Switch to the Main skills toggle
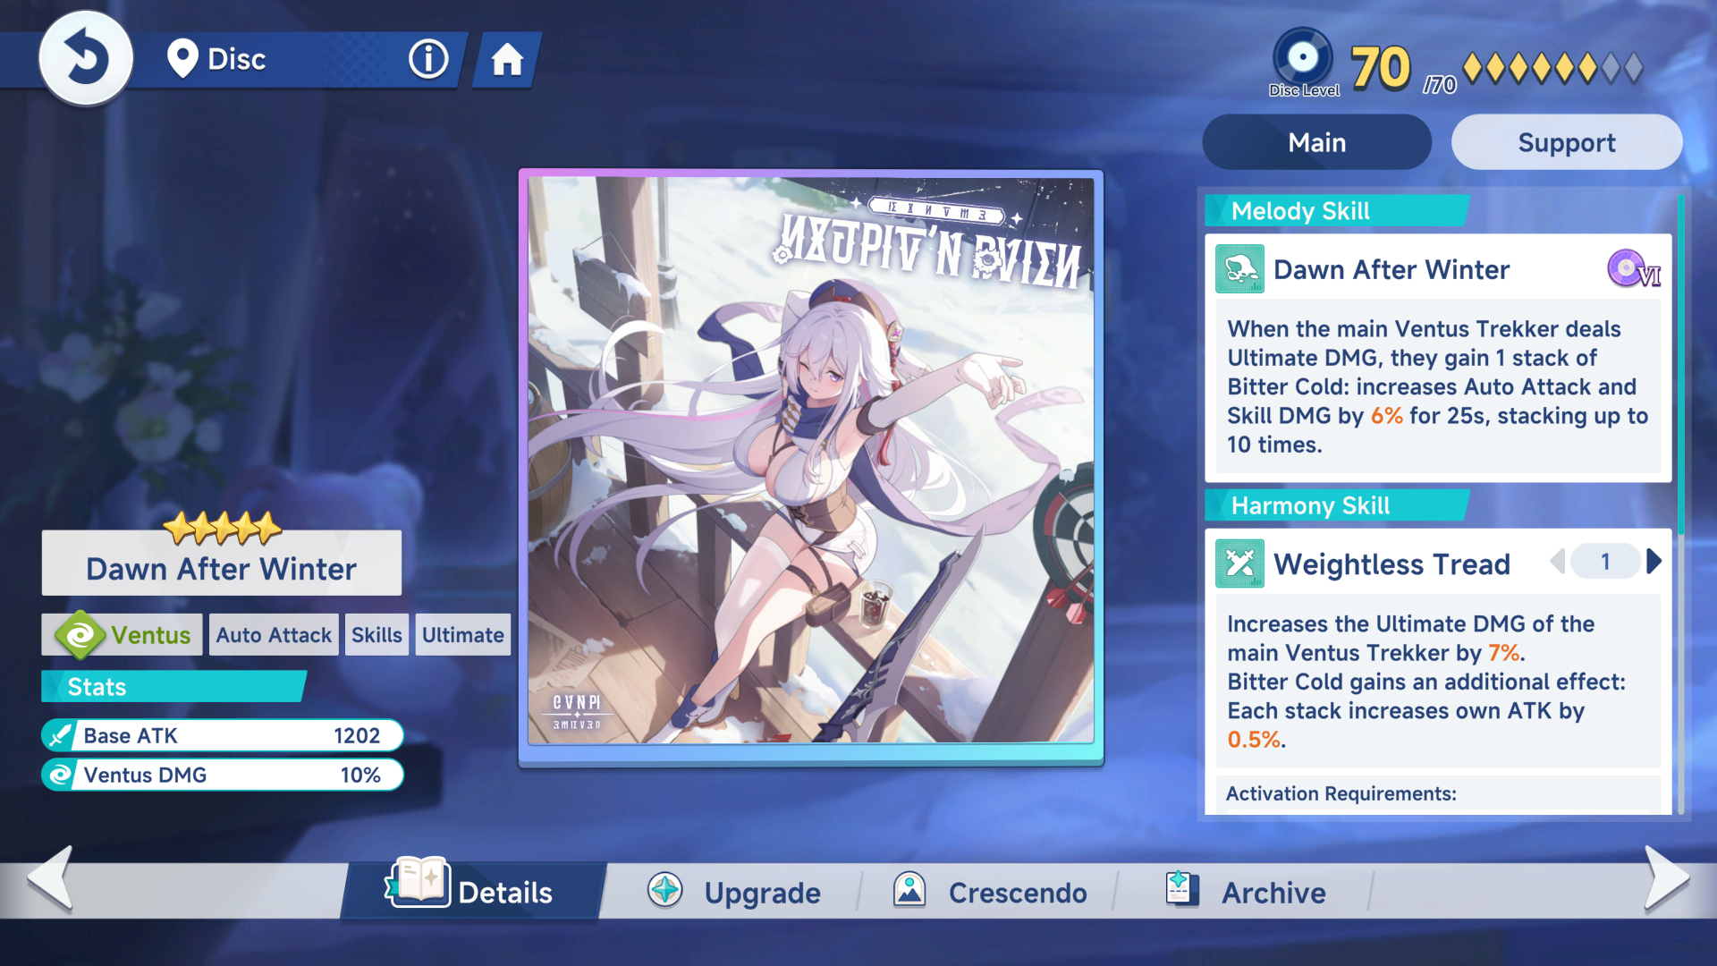The width and height of the screenshot is (1717, 966). coord(1316,142)
